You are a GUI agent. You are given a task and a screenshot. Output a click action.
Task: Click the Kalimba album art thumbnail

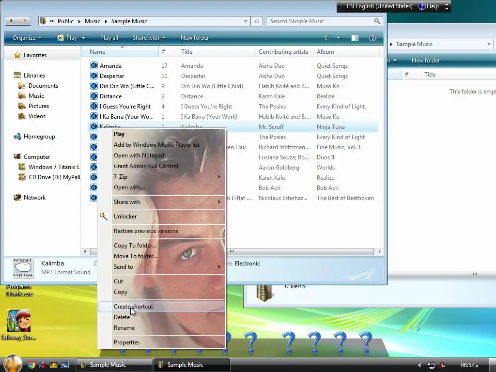(x=23, y=268)
